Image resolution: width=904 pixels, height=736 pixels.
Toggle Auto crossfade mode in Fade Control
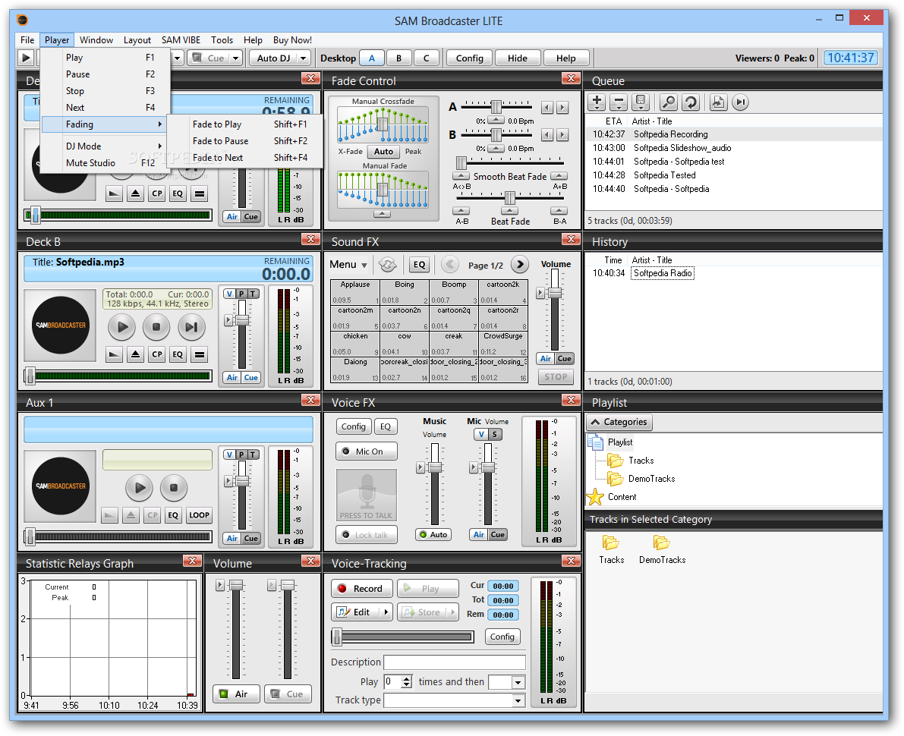pyautogui.click(x=383, y=152)
